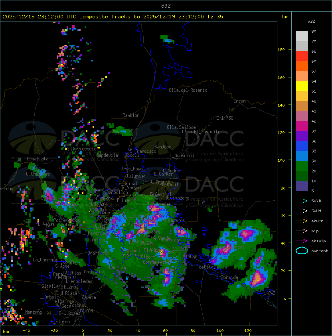Click the 'Manzano' place label

coord(34,312)
